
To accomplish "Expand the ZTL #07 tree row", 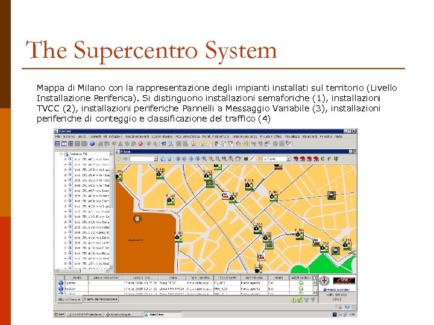I will (66, 191).
